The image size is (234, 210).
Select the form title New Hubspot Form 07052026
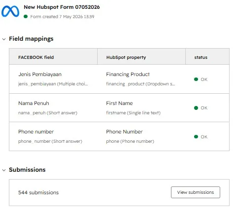[62, 7]
